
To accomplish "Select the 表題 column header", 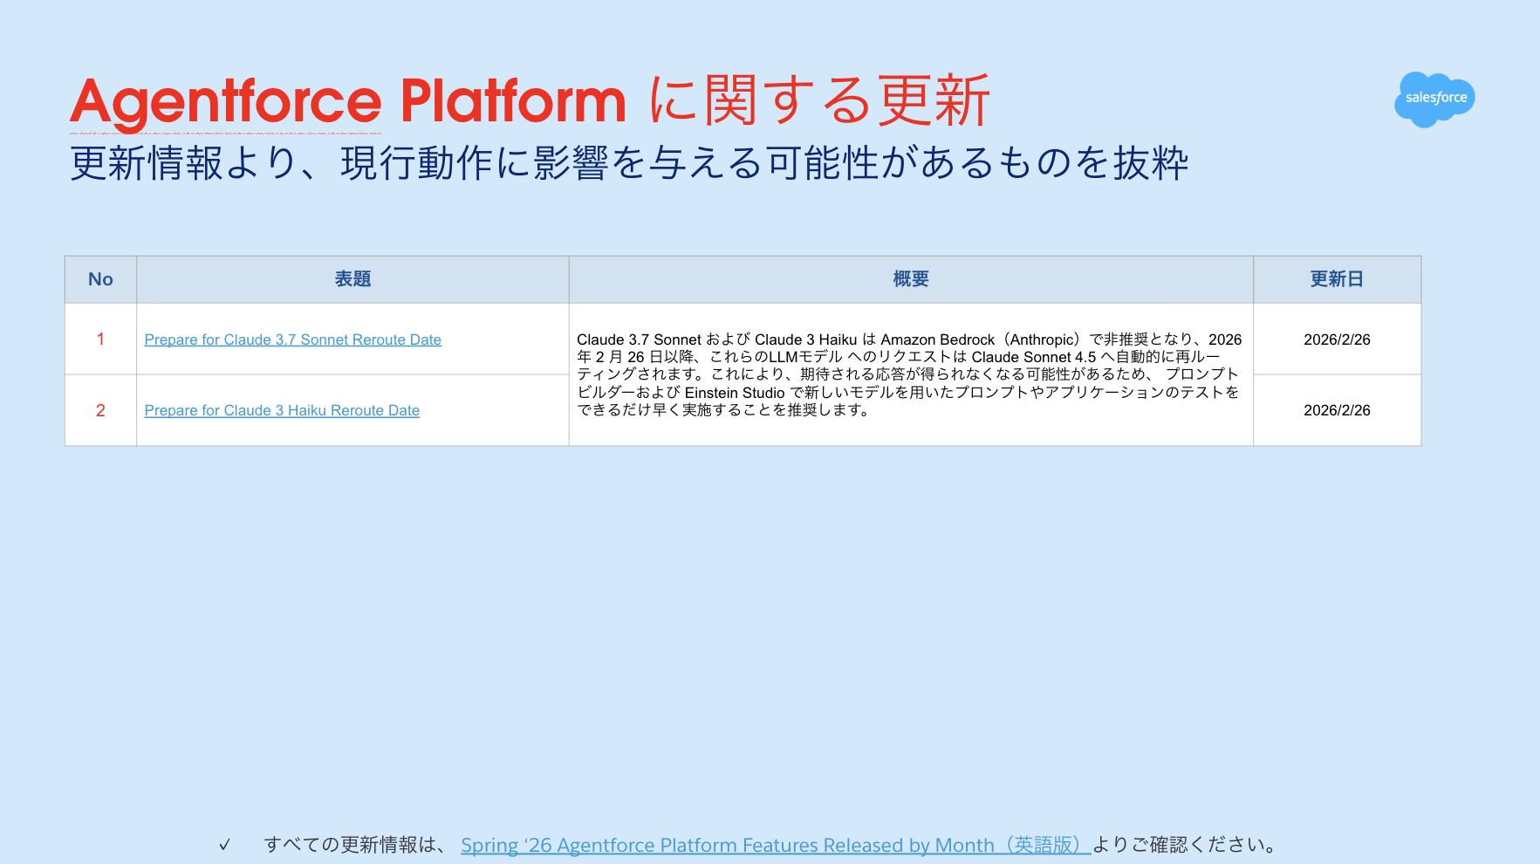I will pos(352,279).
